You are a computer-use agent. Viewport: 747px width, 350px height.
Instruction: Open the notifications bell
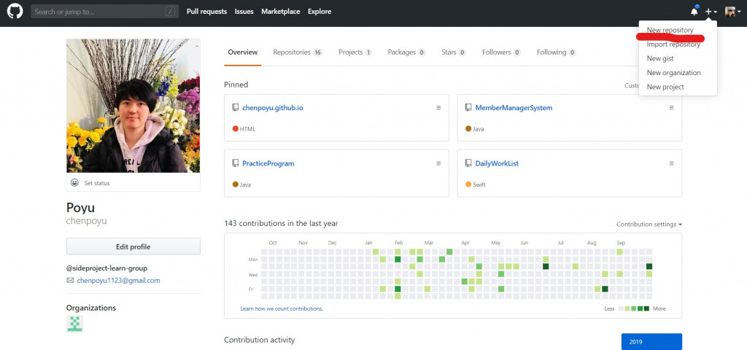[x=694, y=12]
